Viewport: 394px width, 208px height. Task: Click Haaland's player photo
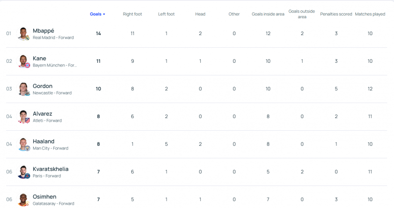[23, 144]
